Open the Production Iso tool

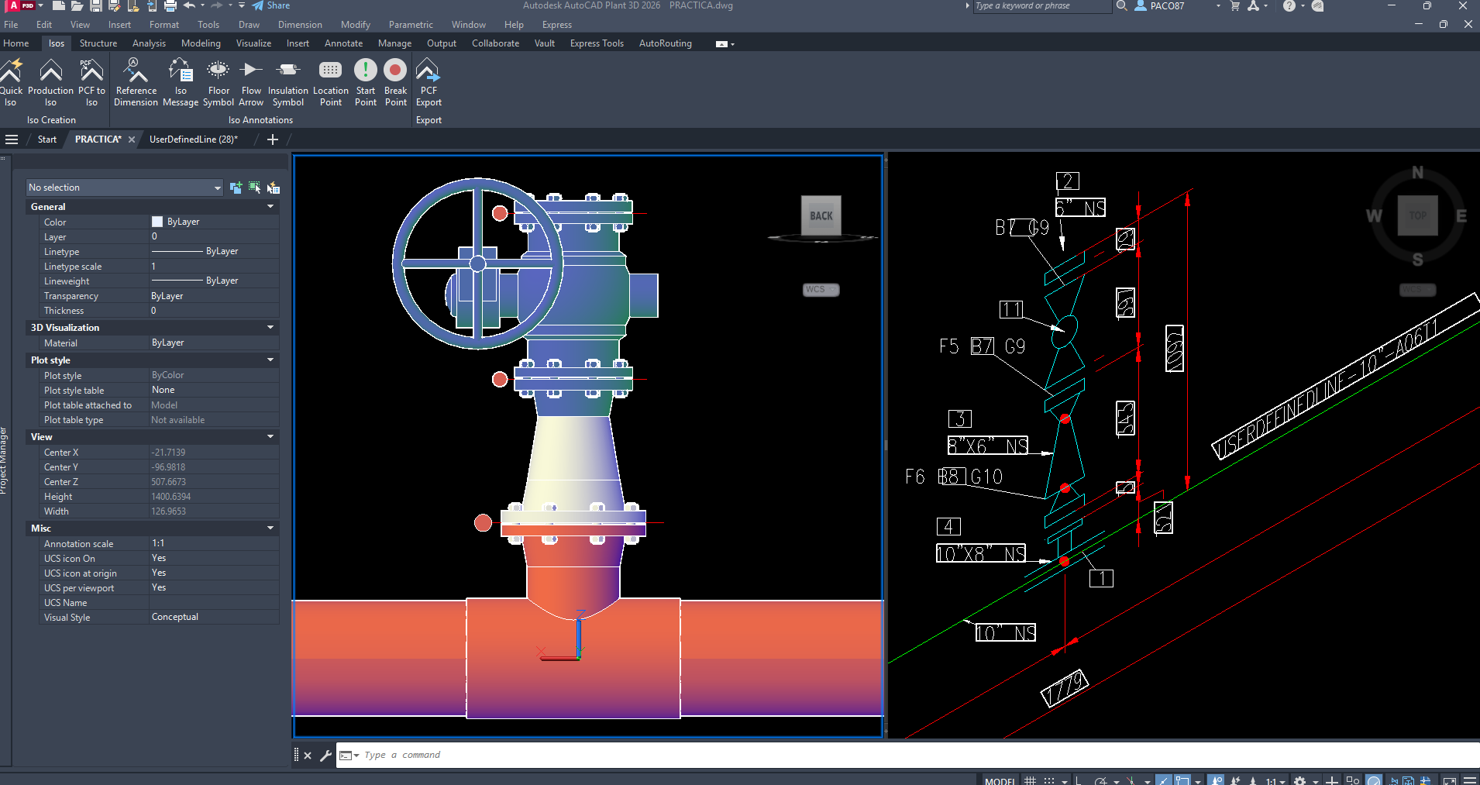pos(50,81)
